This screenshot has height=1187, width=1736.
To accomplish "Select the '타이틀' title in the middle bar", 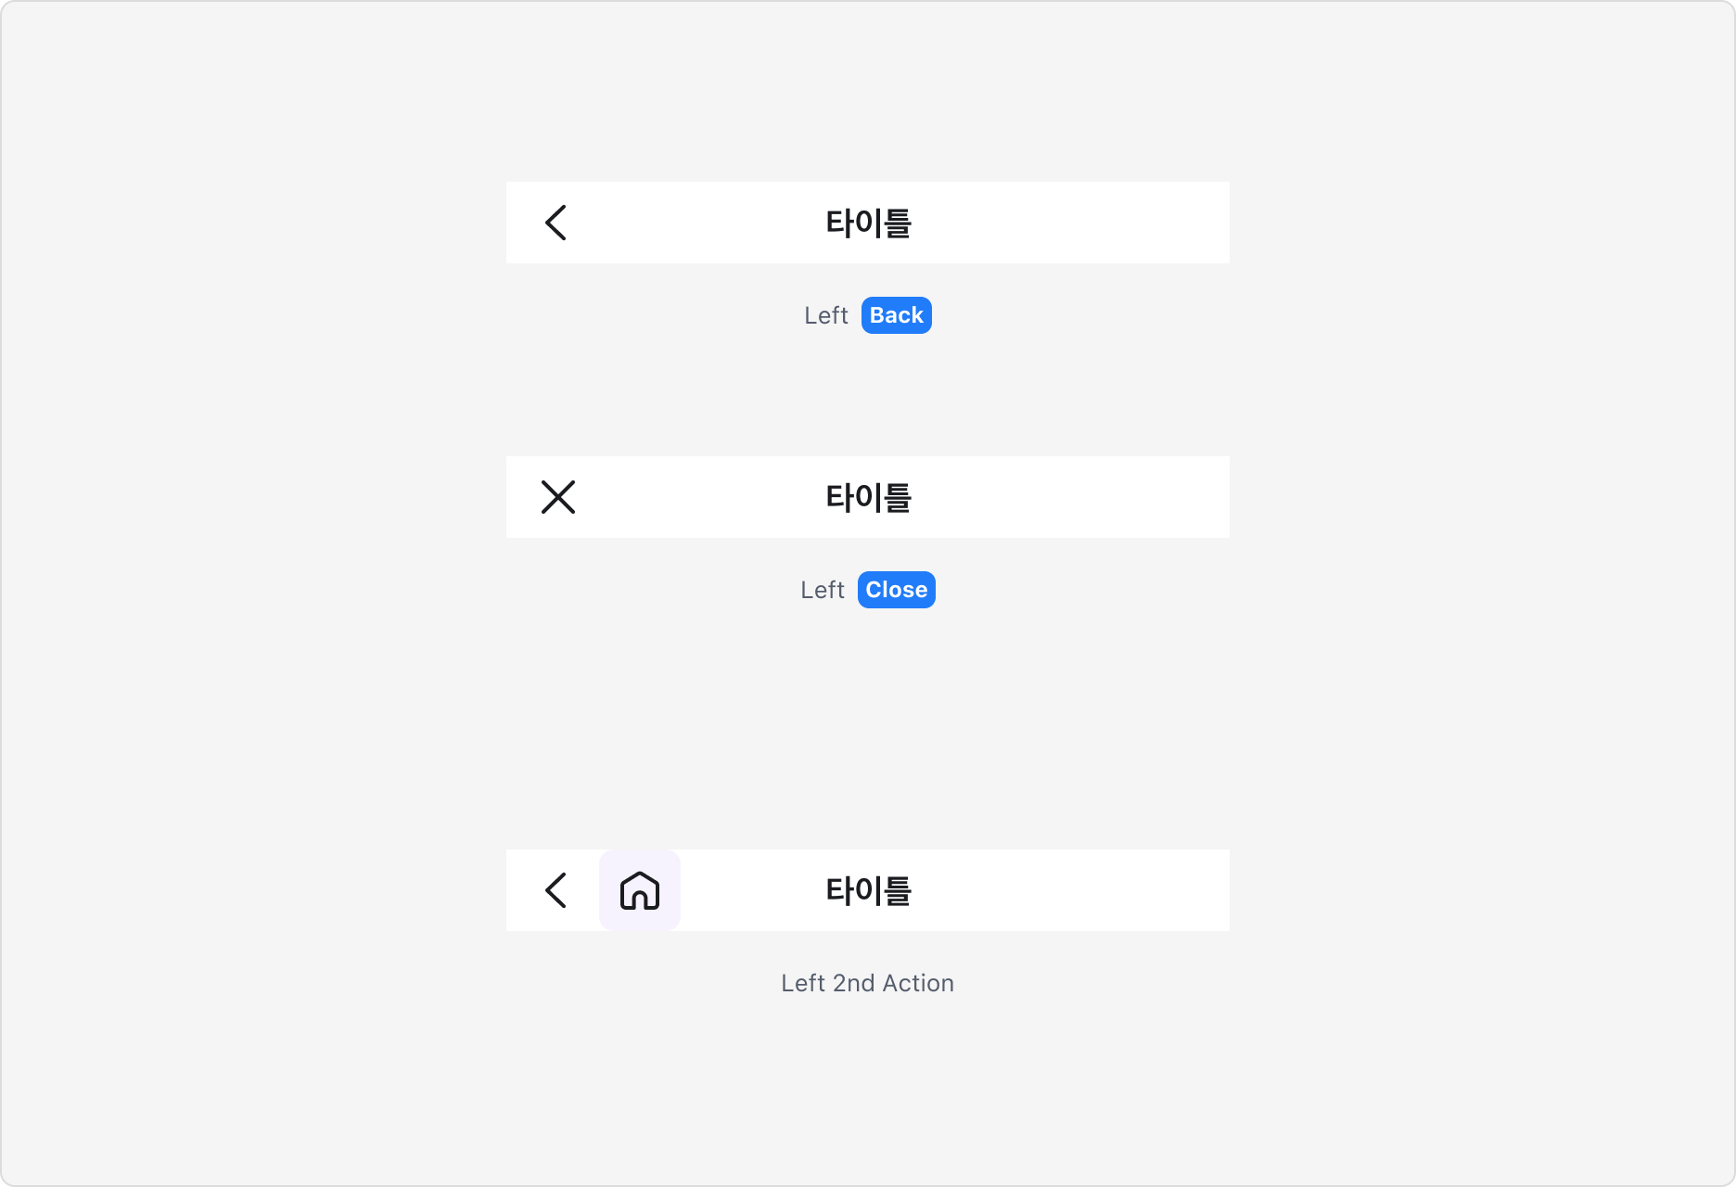I will coord(868,497).
